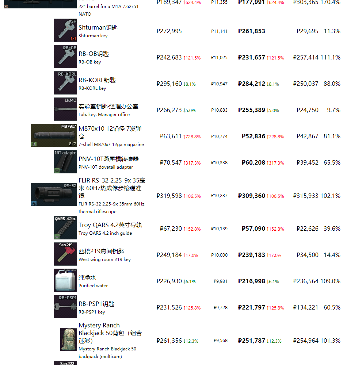This screenshot has height=365, width=343.
Task: Click the Blackjack 50 multicam backpack icon
Action: (x=69, y=339)
